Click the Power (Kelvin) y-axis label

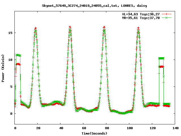point(3,68)
